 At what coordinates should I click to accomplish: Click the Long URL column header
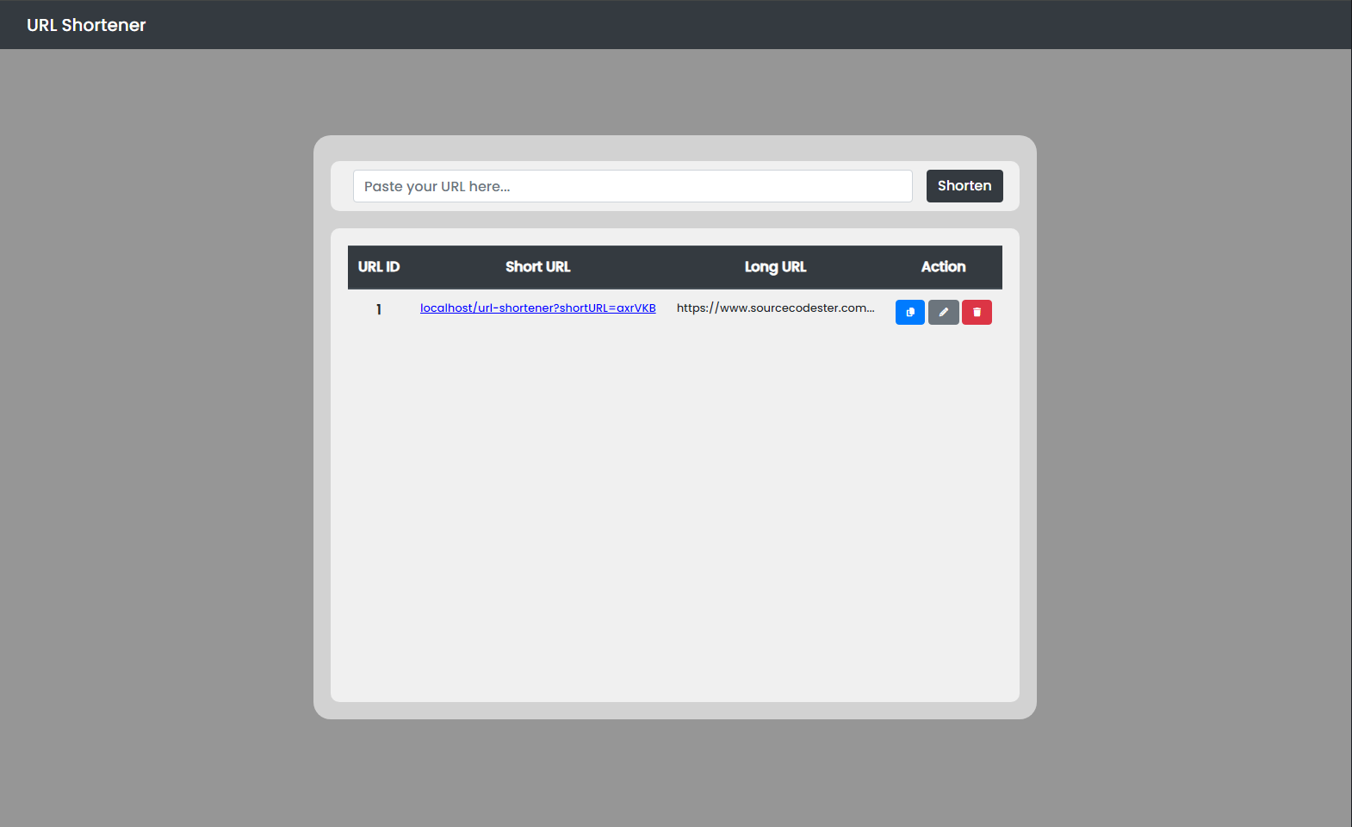[x=776, y=267]
